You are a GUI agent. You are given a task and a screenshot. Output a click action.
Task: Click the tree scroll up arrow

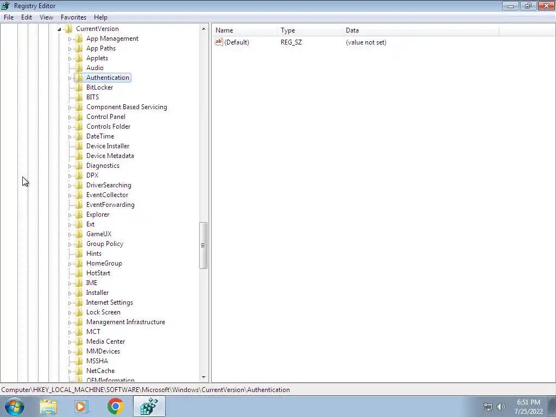tap(204, 29)
